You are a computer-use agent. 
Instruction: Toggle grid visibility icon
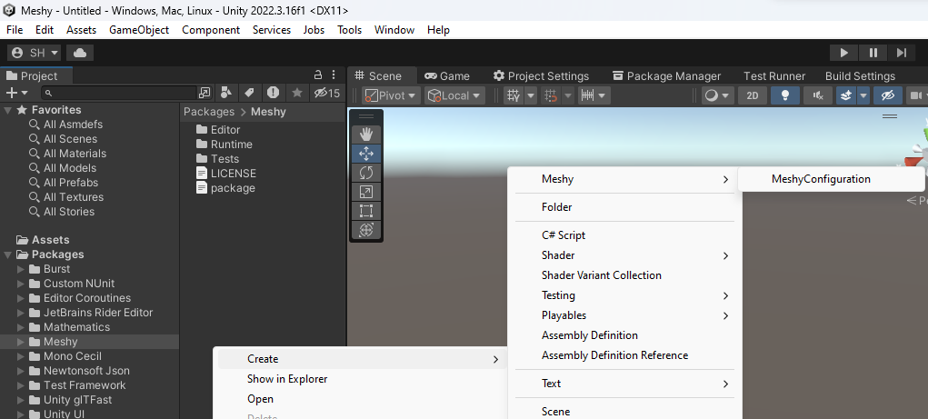click(x=514, y=95)
